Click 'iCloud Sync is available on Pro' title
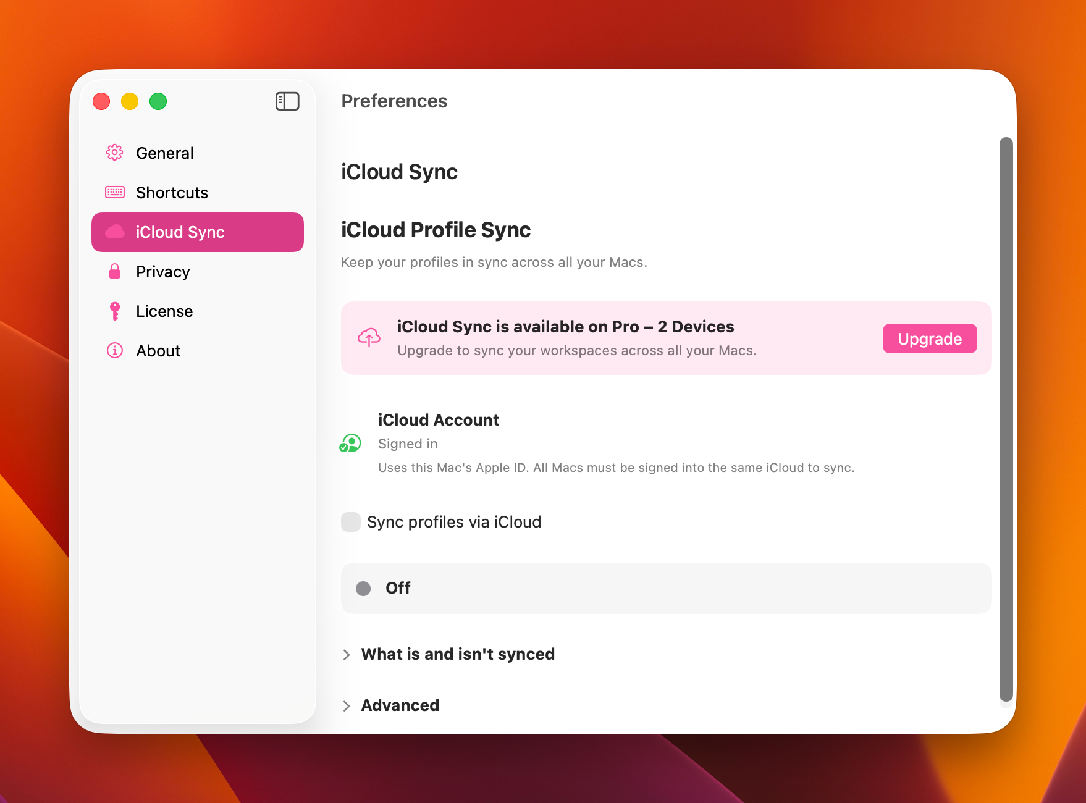1086x803 pixels. point(566,327)
